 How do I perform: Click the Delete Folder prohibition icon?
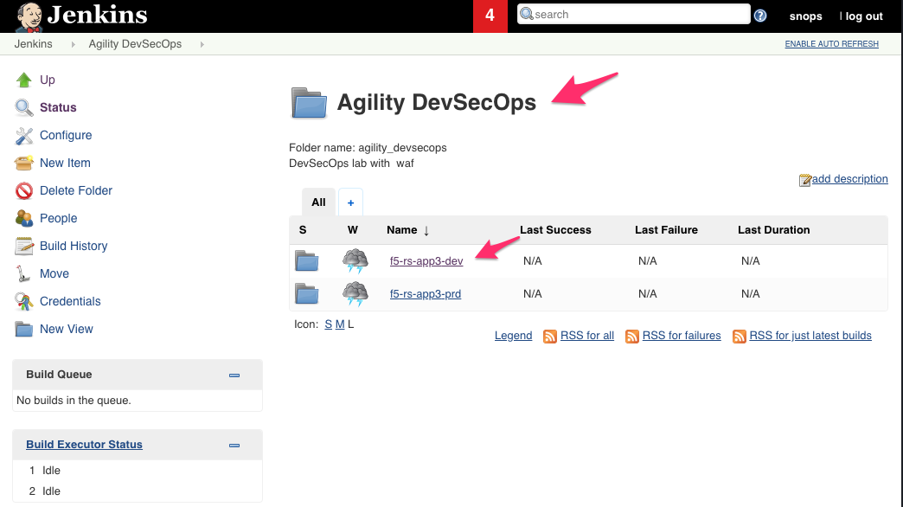pos(23,190)
